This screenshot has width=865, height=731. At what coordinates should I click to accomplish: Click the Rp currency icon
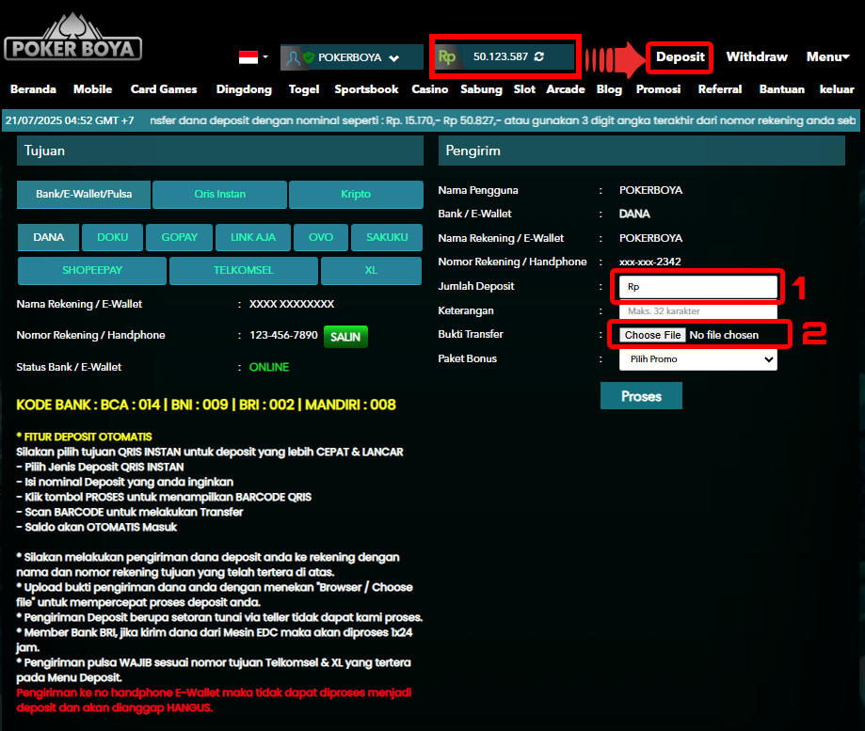(x=447, y=56)
